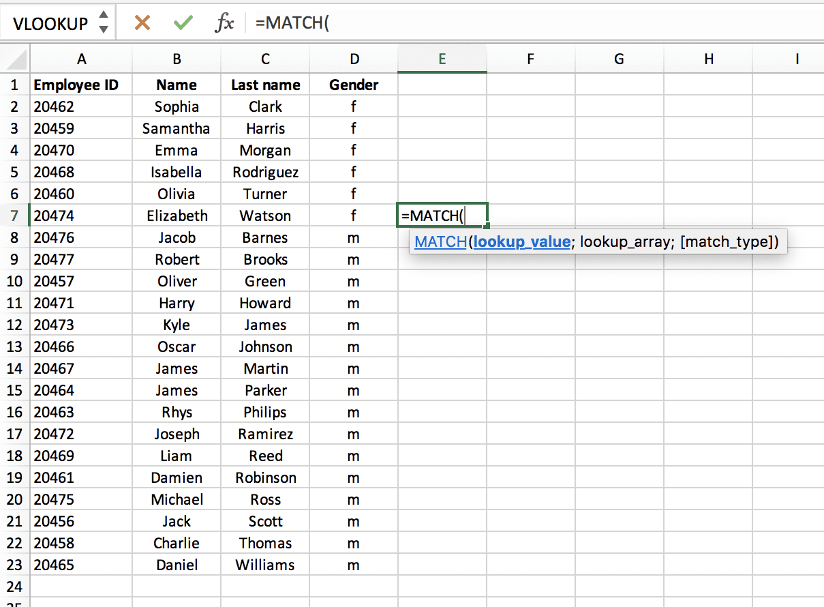
Task: Select row 7 via its row header
Action: coord(14,215)
